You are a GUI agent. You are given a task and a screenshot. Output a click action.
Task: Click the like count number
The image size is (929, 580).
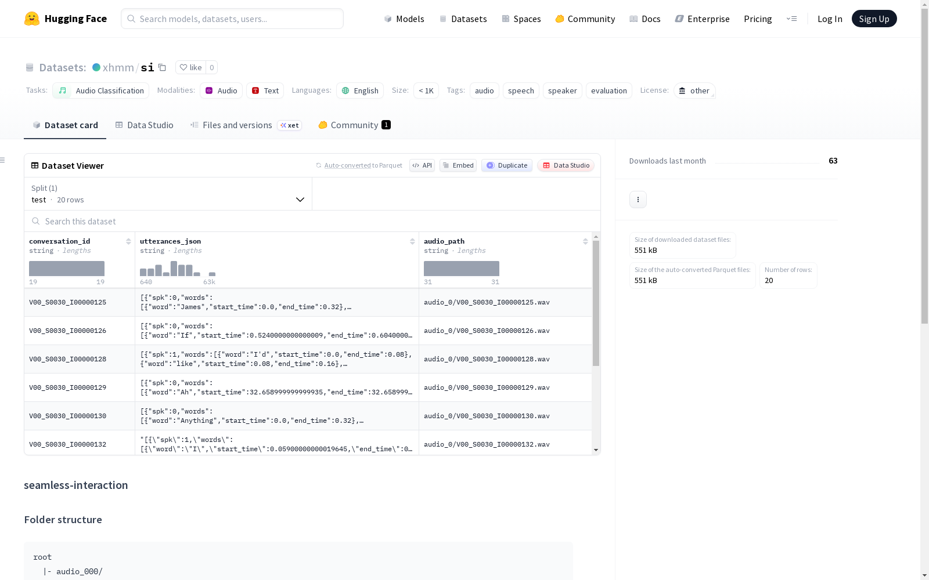212,67
